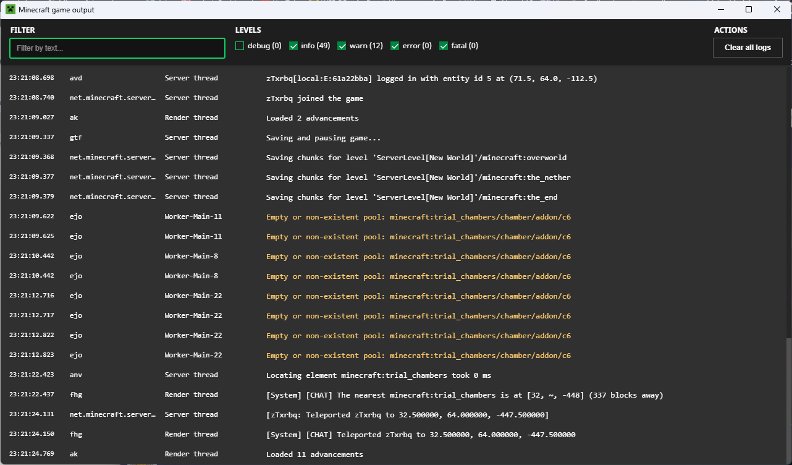Toggle the warn (12) level filter

[342, 46]
